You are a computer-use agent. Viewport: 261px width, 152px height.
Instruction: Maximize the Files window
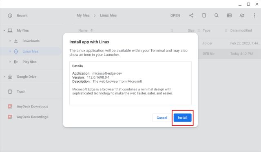click(248, 4)
